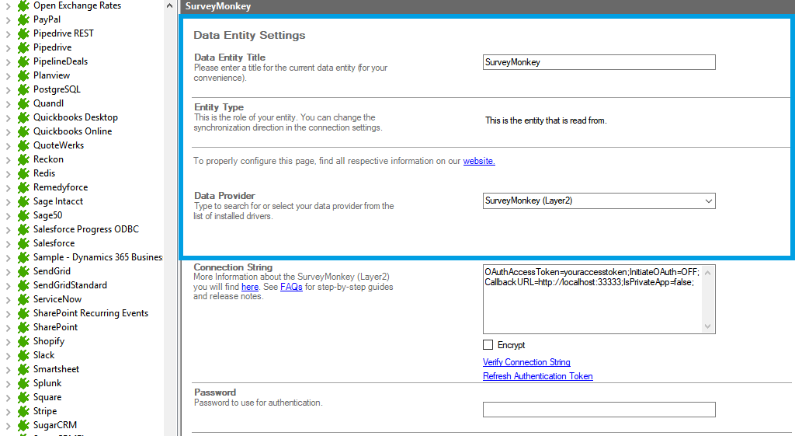The width and height of the screenshot is (795, 436).
Task: Click the Salesforce Progress ODBC icon
Action: pos(23,229)
